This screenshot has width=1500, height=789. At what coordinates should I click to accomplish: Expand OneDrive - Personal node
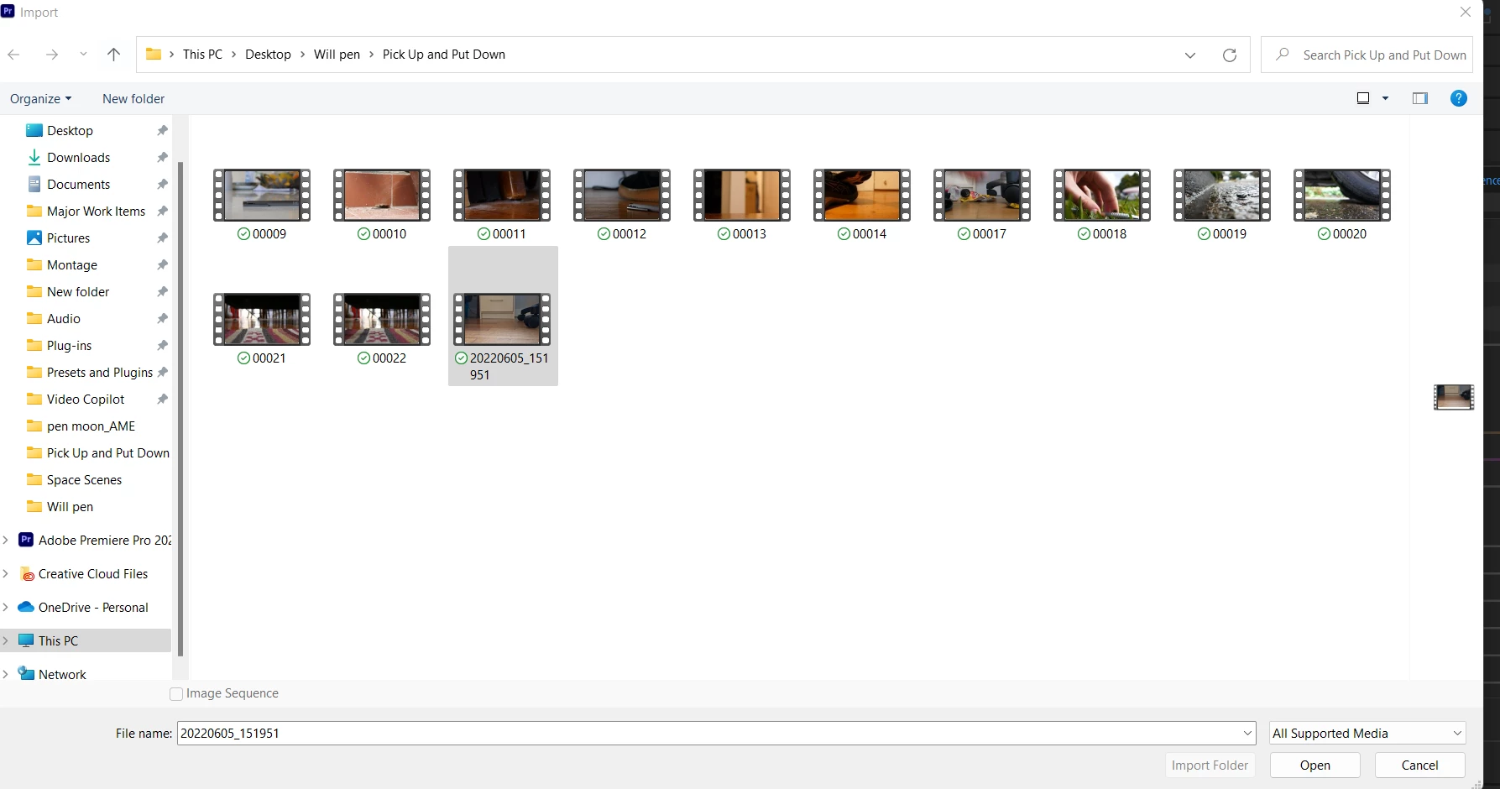pyautogui.click(x=6, y=607)
